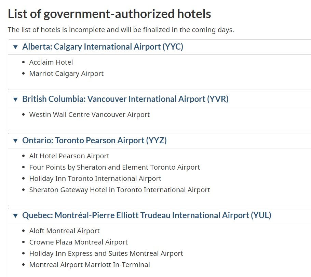The width and height of the screenshot is (311, 277).
Task: Select Westin Wall Centre Vancouver Airport entry
Action: click(90, 115)
